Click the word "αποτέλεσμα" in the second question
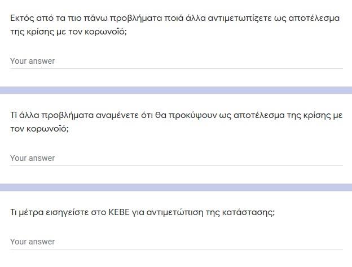 click(x=259, y=115)
